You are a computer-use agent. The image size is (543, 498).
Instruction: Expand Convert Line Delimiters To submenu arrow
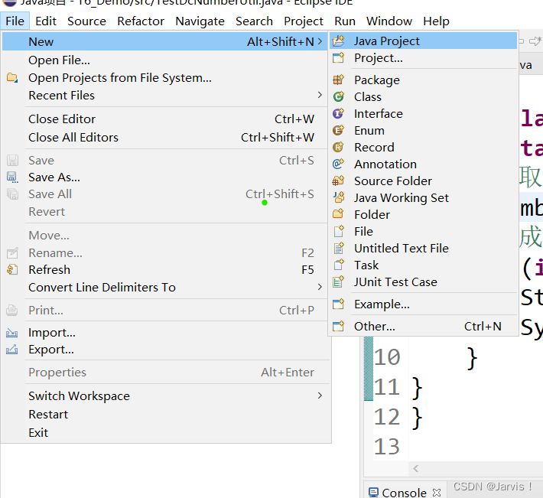[x=320, y=287]
